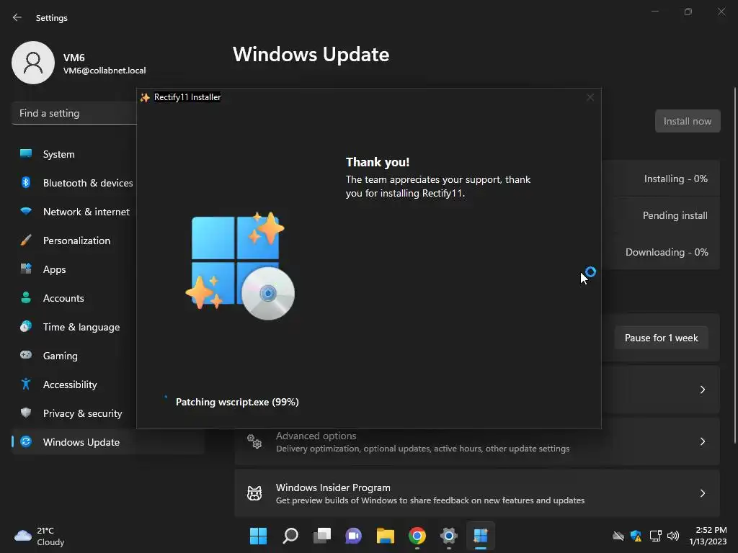Click the Thank you! heading
Screen dimensions: 738x553
tap(378, 162)
